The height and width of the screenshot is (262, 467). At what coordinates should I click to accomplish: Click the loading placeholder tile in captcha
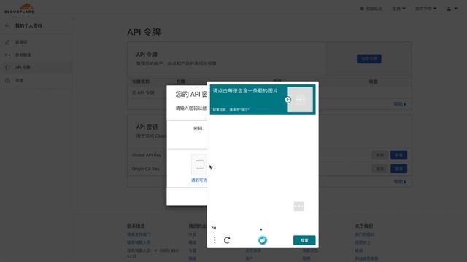[298, 206]
